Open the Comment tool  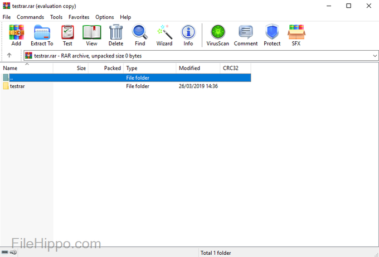pos(246,35)
